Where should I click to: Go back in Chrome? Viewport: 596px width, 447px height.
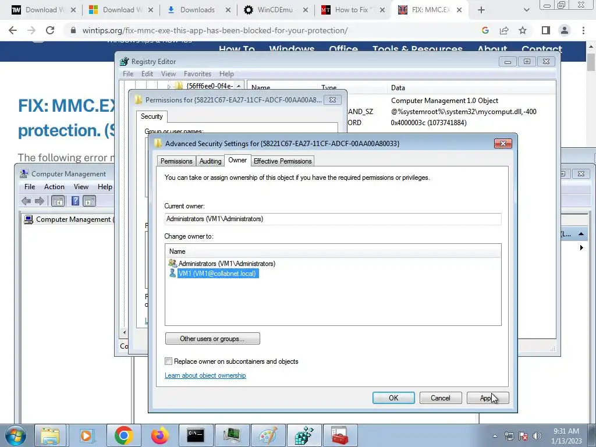(x=13, y=30)
